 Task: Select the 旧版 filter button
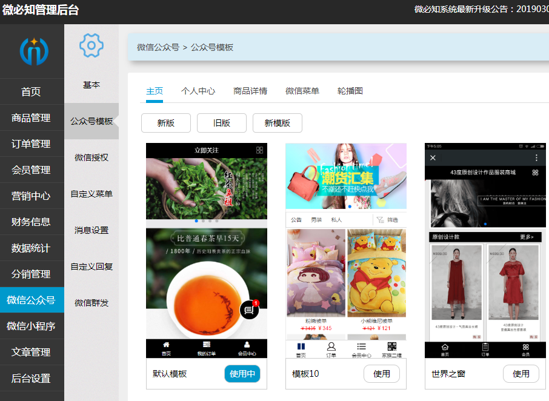(x=222, y=123)
